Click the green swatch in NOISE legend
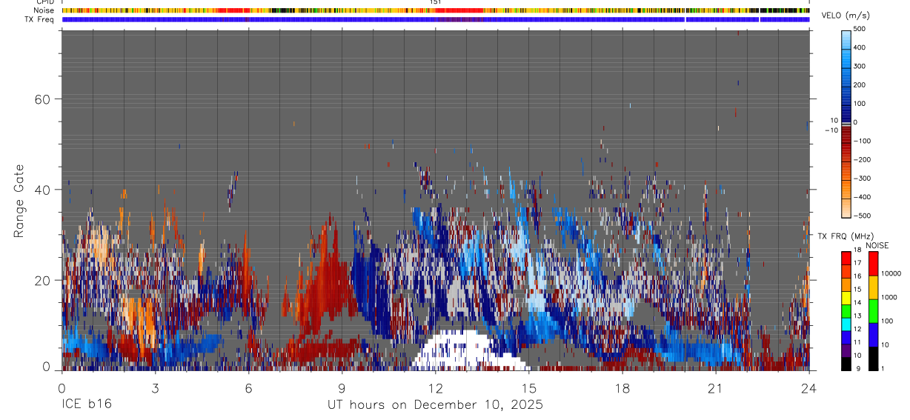910x420 pixels. [873, 311]
